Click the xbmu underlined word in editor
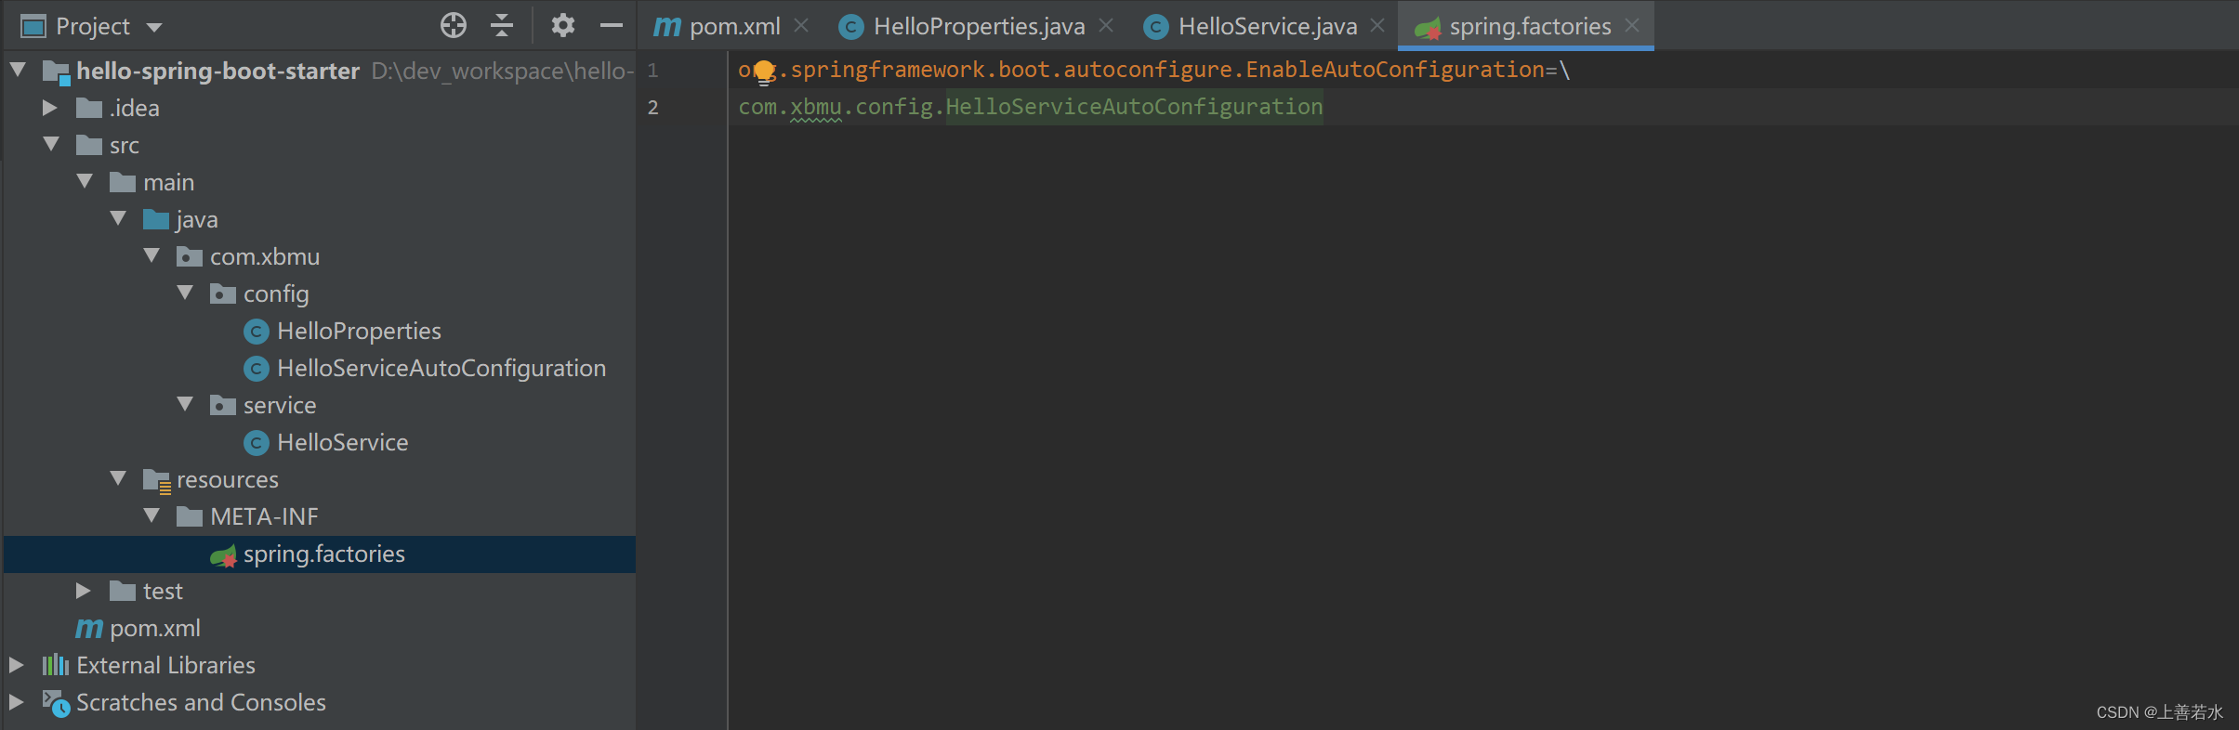 coord(816,108)
